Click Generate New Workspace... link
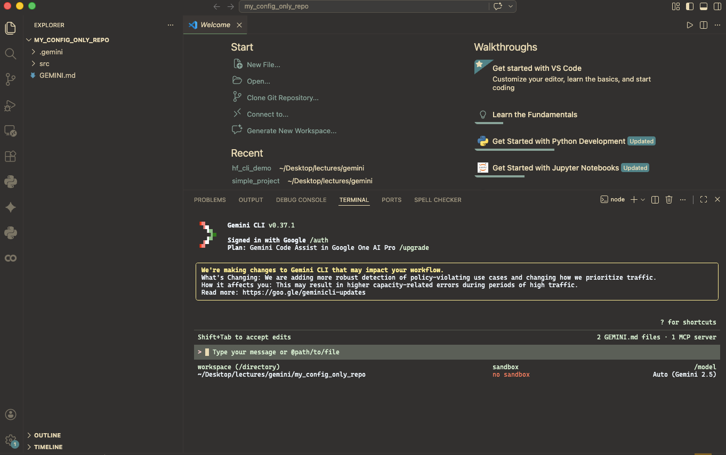The image size is (726, 455). pos(285,131)
